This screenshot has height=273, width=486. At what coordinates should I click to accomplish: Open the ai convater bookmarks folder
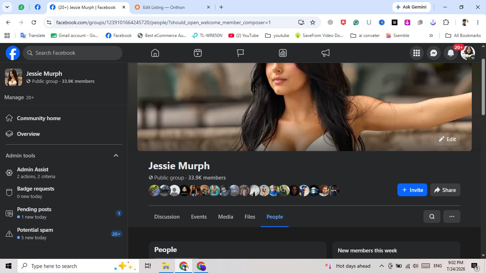click(x=365, y=36)
